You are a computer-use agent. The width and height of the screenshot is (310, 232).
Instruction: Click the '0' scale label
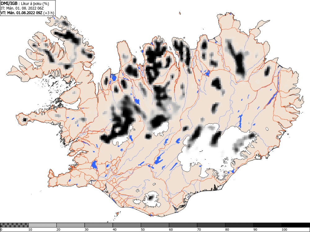tap(1, 230)
